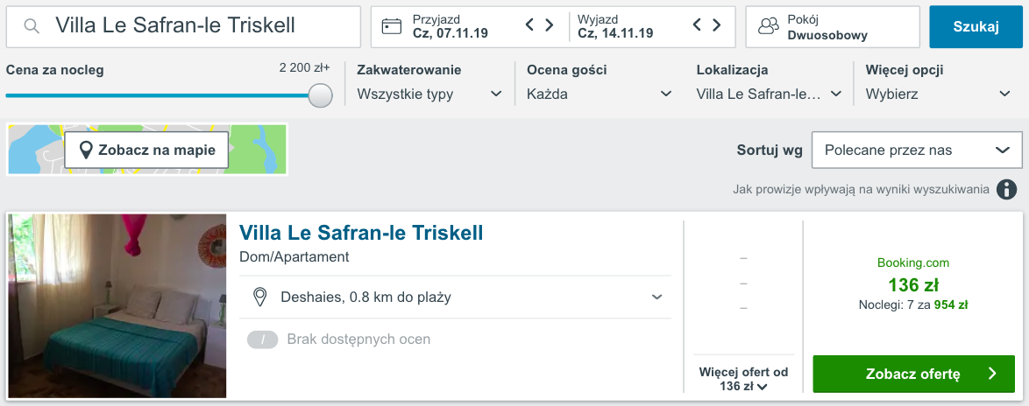This screenshot has width=1029, height=406.
Task: Click green Zobacz ofertę button
Action: click(x=913, y=374)
